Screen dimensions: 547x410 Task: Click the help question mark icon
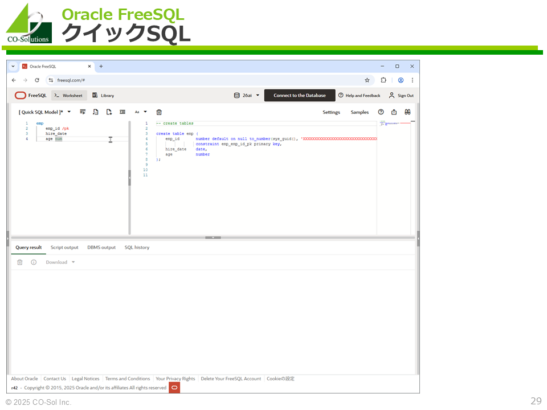(381, 112)
